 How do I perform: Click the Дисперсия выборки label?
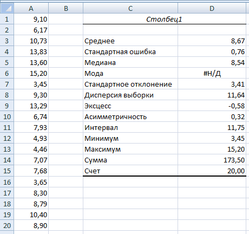click(x=130, y=95)
